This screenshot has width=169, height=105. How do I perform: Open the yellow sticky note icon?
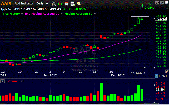79,4
